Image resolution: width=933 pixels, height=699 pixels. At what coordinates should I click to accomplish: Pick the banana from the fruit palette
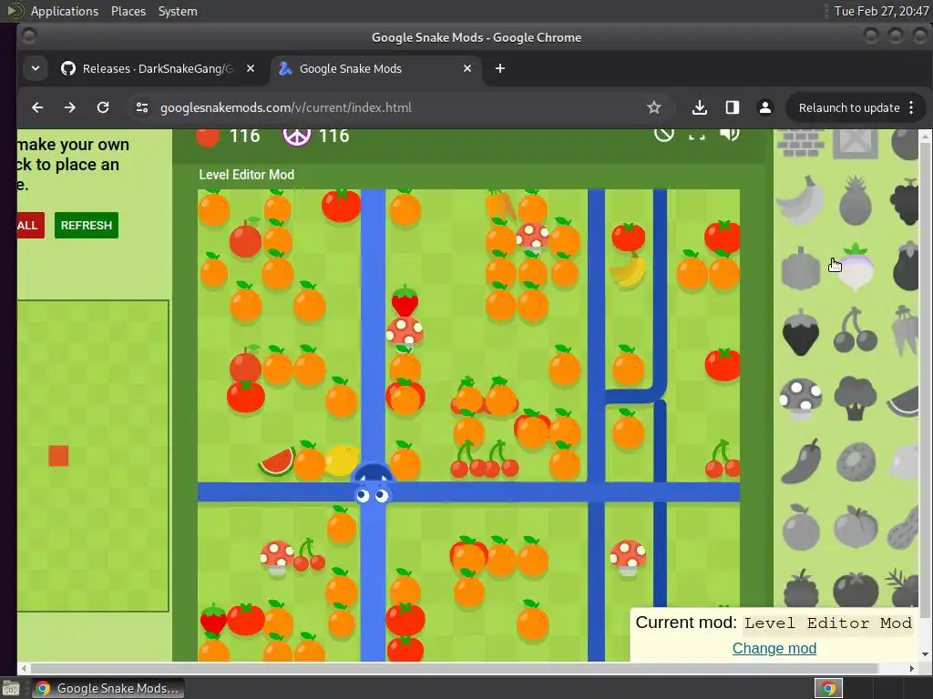pos(801,199)
